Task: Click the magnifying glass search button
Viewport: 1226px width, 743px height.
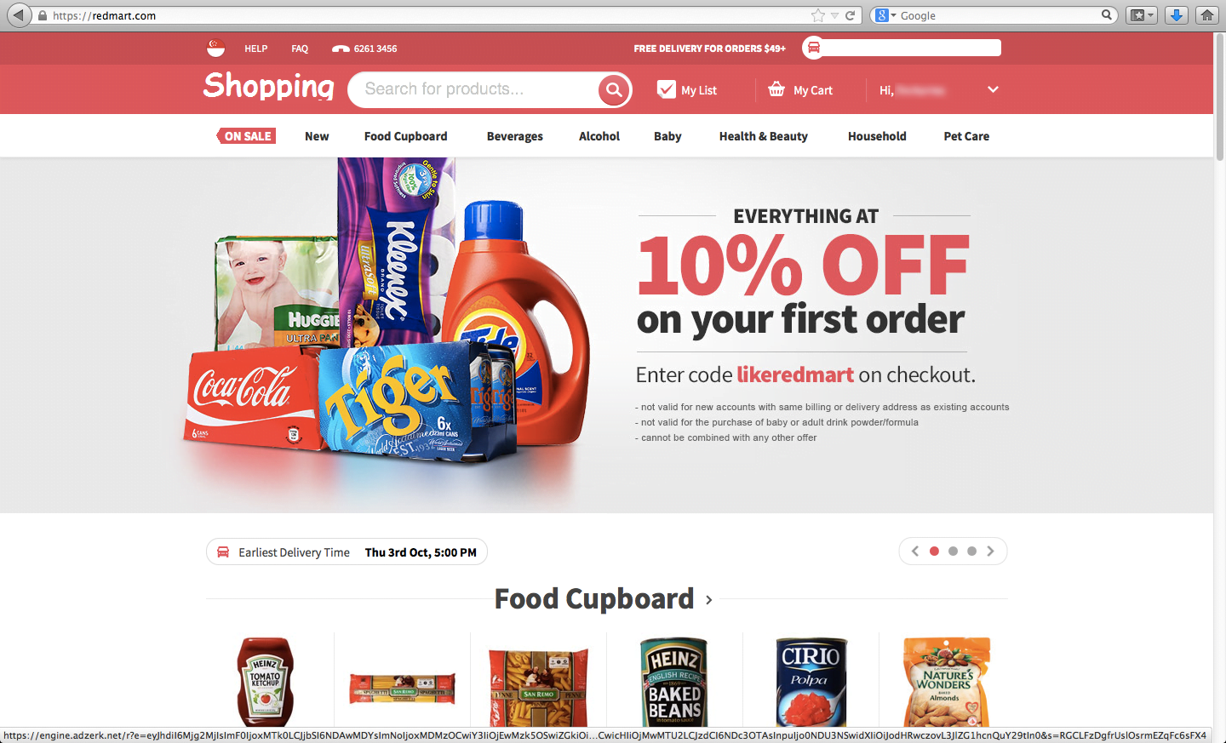Action: (x=613, y=89)
